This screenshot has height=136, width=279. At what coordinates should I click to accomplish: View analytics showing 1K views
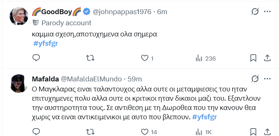pyautogui.click(x=203, y=132)
